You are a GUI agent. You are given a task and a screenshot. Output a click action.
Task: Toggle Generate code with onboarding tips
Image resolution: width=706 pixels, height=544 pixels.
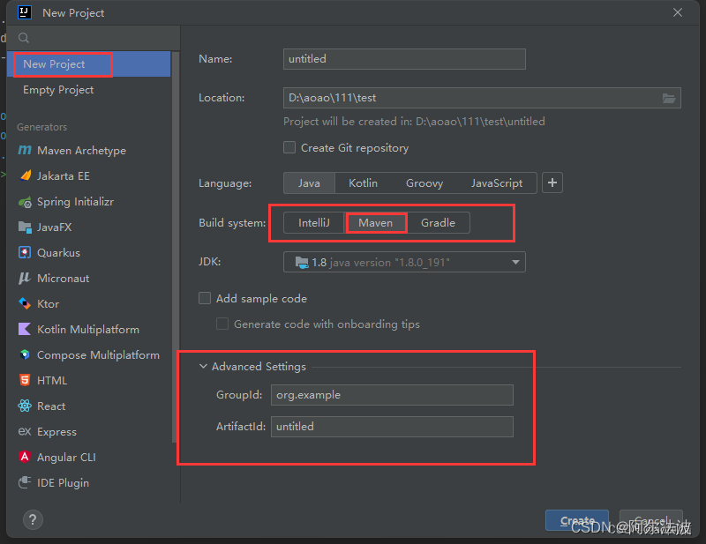coord(222,324)
